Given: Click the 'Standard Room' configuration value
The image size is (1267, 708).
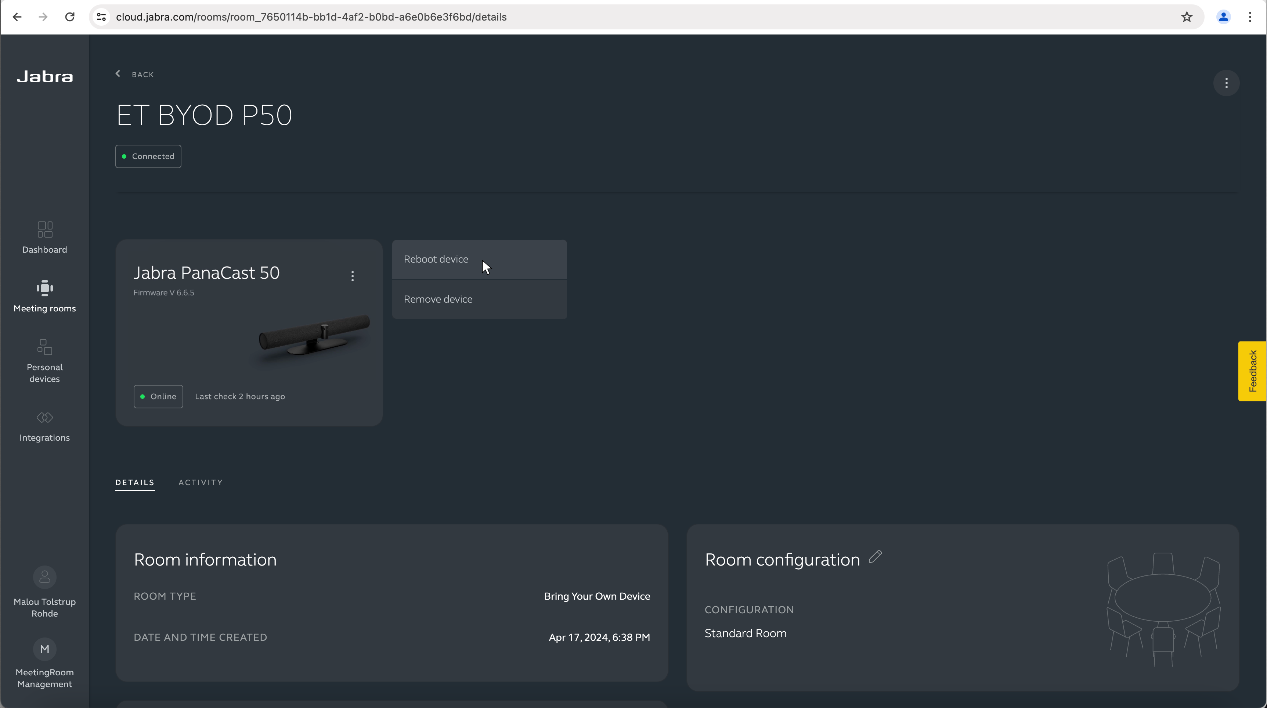Looking at the screenshot, I should (746, 633).
